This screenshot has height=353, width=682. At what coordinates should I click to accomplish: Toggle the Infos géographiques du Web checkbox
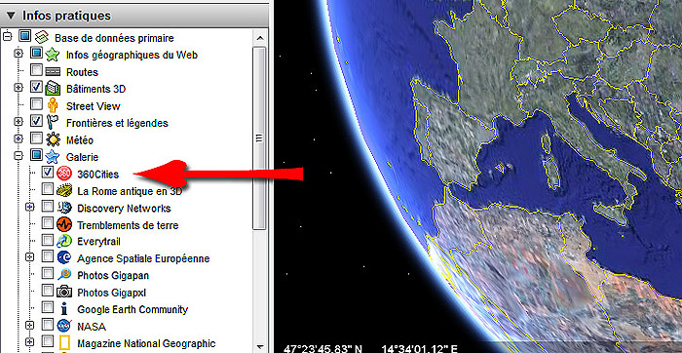pyautogui.click(x=37, y=54)
